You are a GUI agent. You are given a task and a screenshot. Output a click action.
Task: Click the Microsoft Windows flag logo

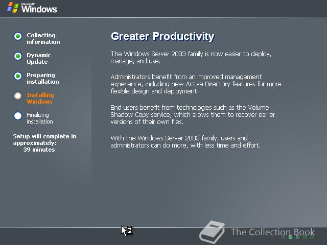[x=13, y=8]
